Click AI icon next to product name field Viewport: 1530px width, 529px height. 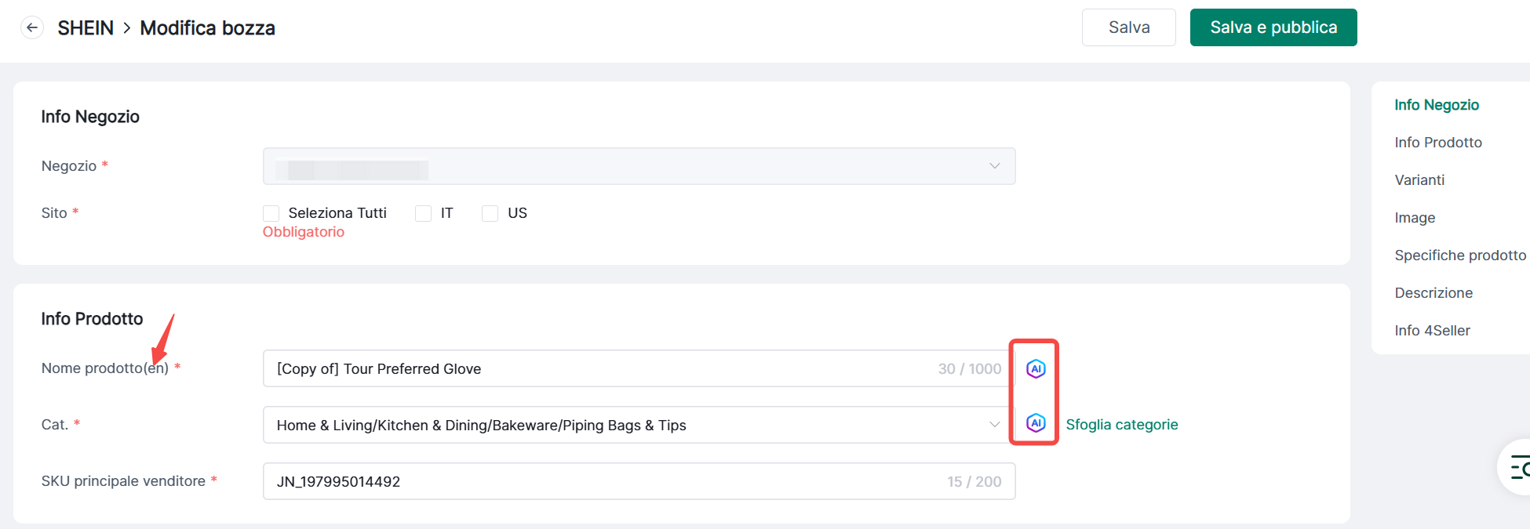pos(1036,368)
